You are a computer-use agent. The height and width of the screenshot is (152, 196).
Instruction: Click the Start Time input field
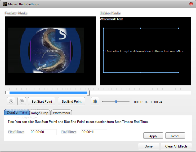[43, 132]
